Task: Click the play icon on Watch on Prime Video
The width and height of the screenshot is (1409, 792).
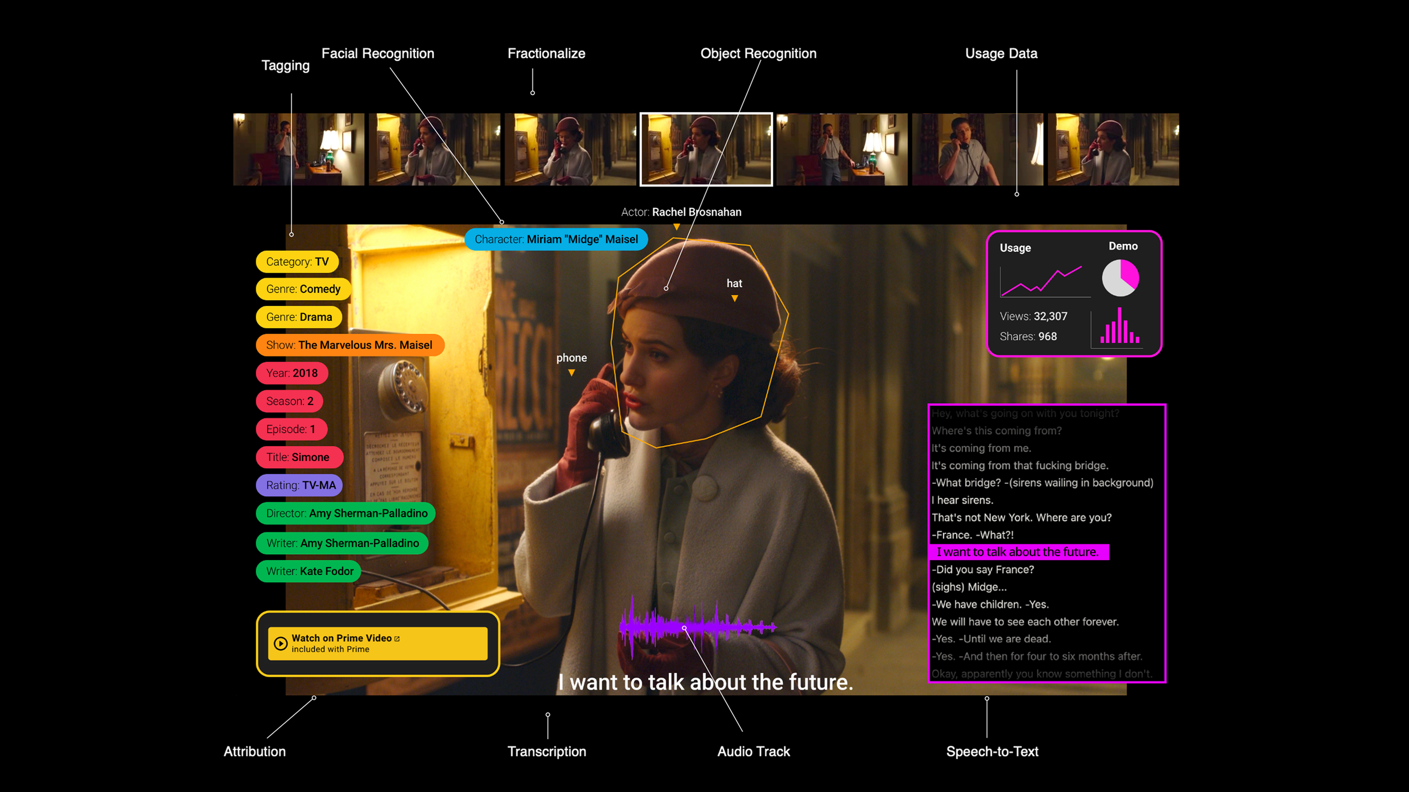Action: click(280, 643)
